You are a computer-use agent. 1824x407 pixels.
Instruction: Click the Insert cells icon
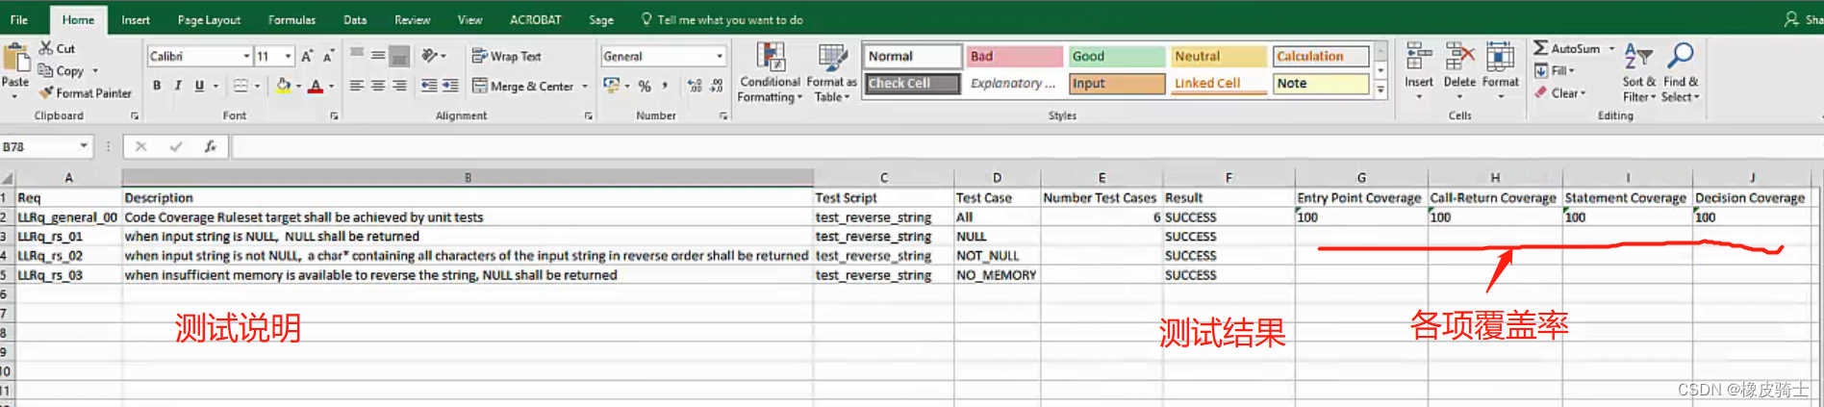pyautogui.click(x=1418, y=57)
